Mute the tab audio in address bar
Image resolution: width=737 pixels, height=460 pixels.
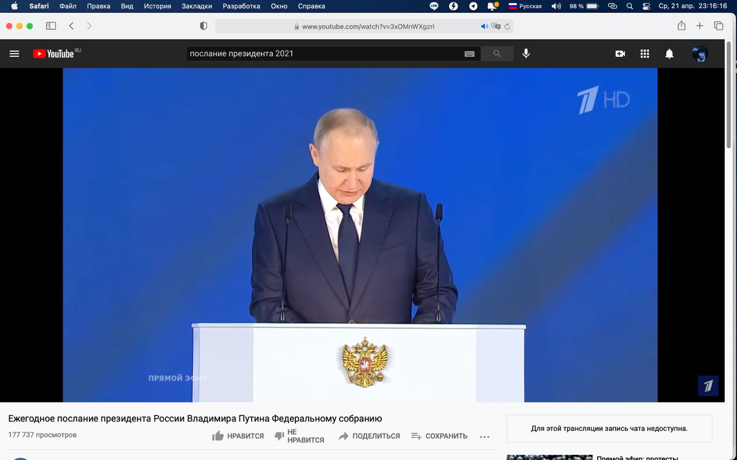[484, 26]
